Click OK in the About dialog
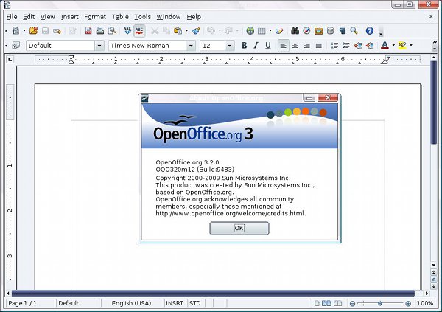The width and height of the screenshot is (442, 312). (239, 228)
